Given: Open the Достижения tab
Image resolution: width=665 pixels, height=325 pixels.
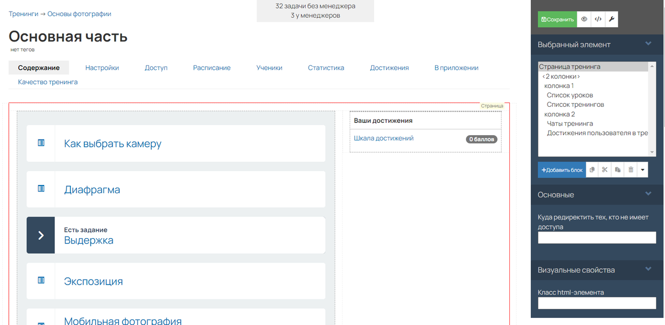Looking at the screenshot, I should [x=390, y=68].
